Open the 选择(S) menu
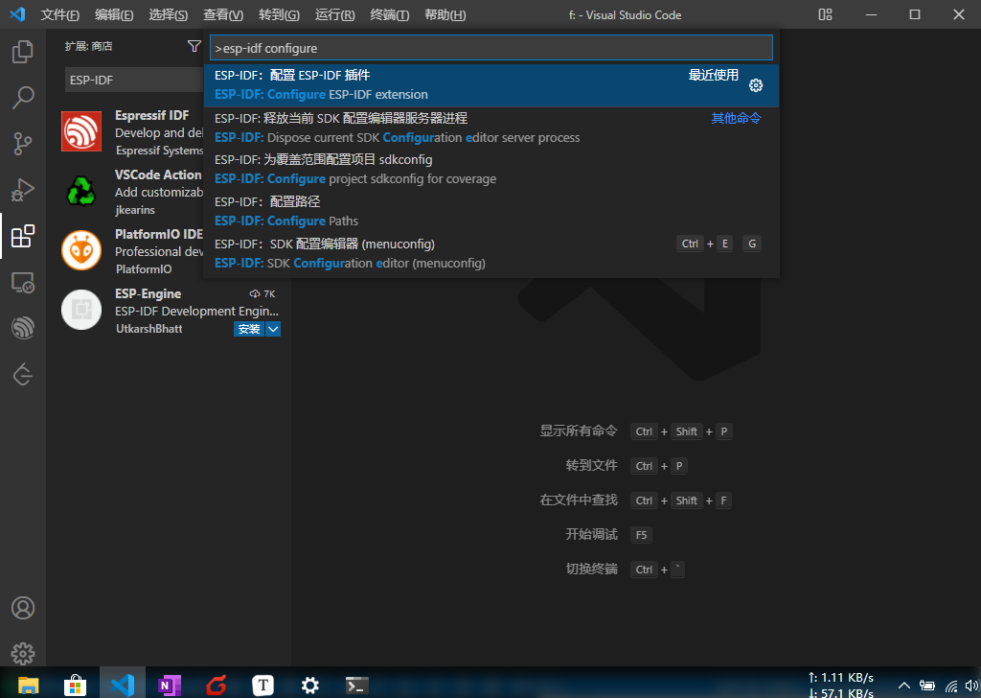This screenshot has width=981, height=698. pos(169,14)
